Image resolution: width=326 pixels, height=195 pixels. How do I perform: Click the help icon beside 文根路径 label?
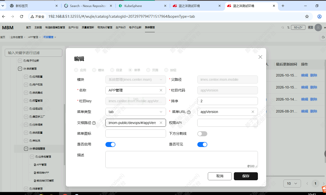tap(94, 123)
